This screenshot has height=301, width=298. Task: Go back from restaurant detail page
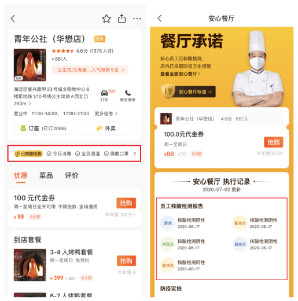(13, 19)
